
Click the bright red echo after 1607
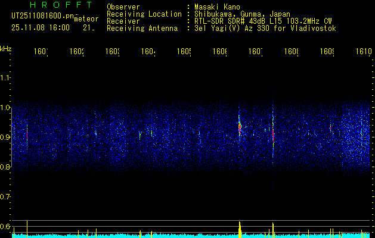click(273, 134)
